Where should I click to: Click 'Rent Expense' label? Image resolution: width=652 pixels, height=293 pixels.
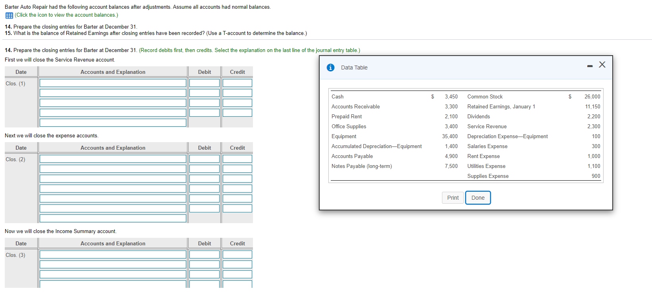point(483,156)
